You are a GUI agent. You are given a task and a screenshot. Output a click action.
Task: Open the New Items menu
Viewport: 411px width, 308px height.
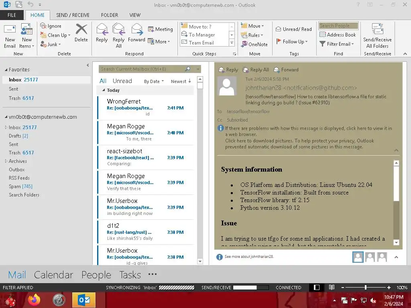(x=27, y=36)
